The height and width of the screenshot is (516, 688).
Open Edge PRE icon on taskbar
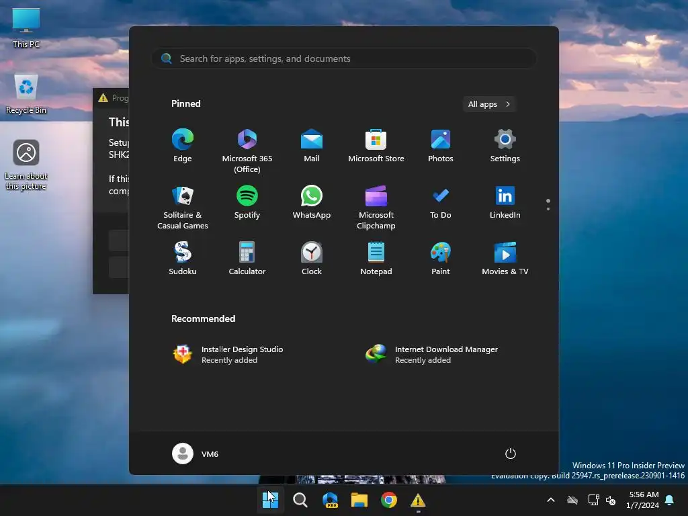tap(330, 500)
